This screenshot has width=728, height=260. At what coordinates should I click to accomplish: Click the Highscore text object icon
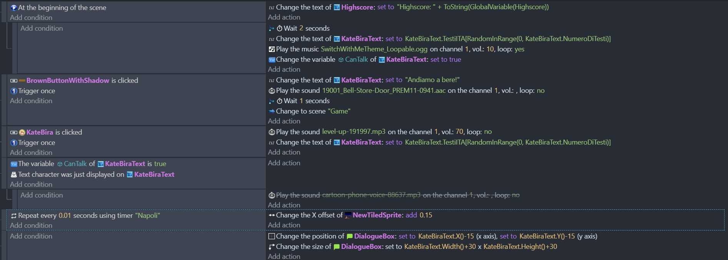(x=337, y=7)
